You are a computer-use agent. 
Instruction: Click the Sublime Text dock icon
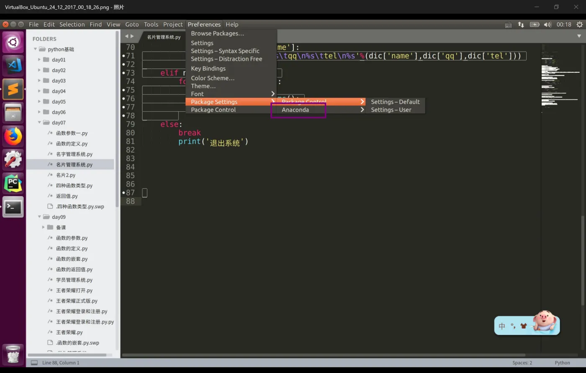click(13, 89)
